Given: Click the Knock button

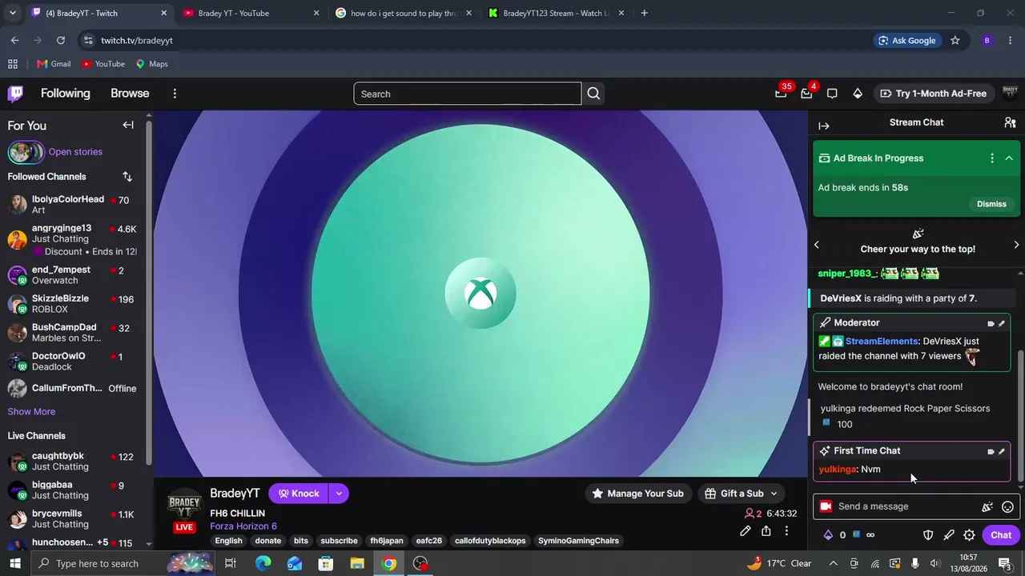Looking at the screenshot, I should [299, 494].
